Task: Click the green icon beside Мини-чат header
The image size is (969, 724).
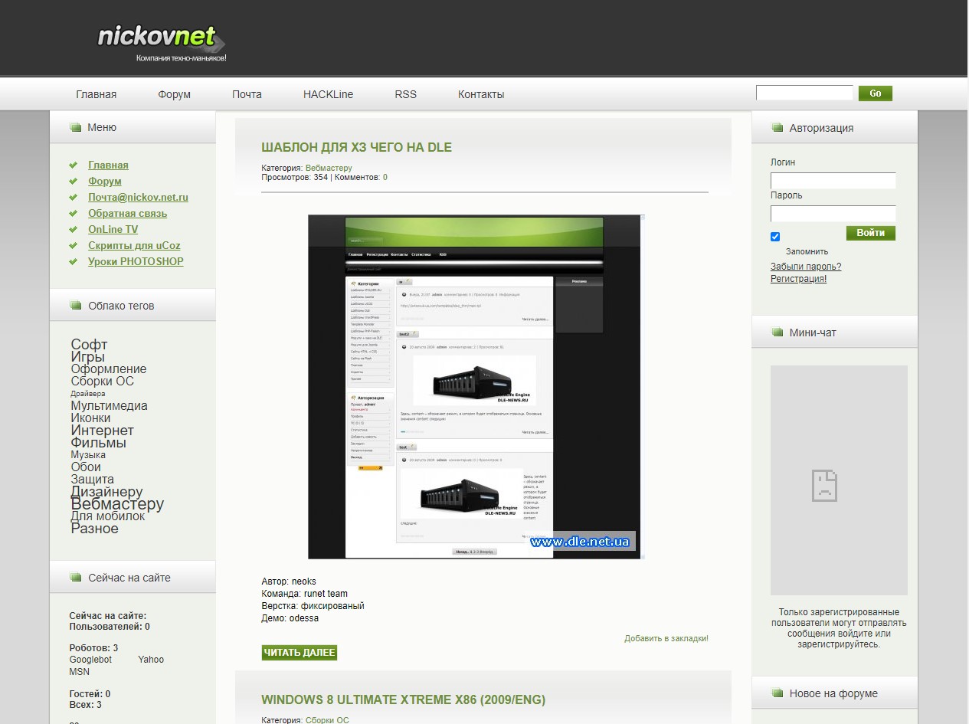Action: [777, 333]
